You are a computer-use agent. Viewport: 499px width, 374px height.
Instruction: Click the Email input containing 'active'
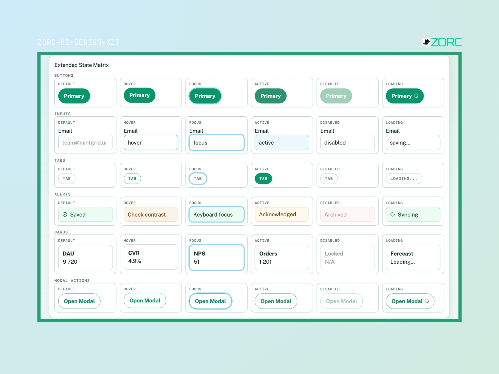(282, 142)
